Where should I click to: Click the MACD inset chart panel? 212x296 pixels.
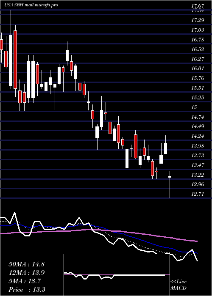(x=117, y=275)
